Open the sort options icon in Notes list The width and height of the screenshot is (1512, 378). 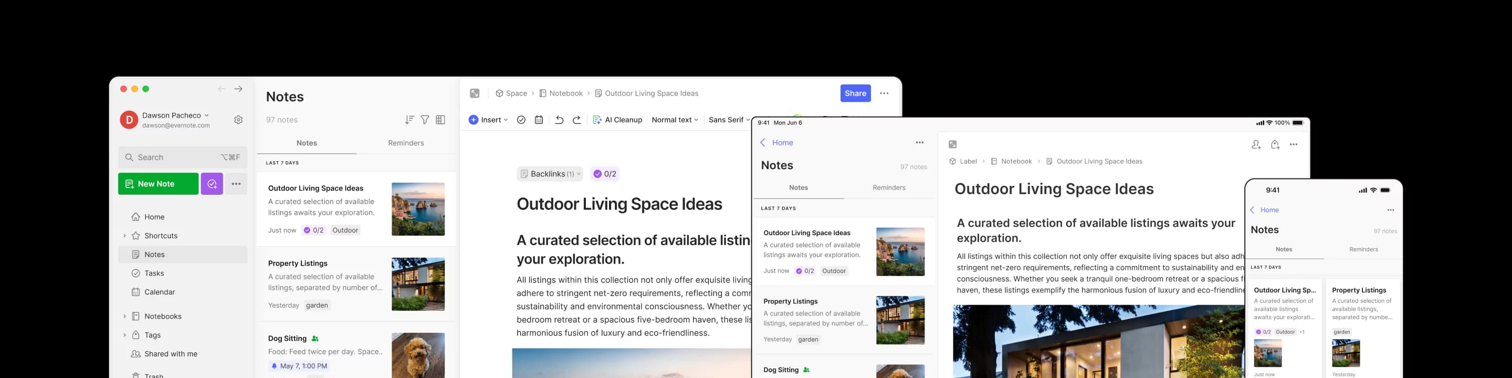click(409, 120)
